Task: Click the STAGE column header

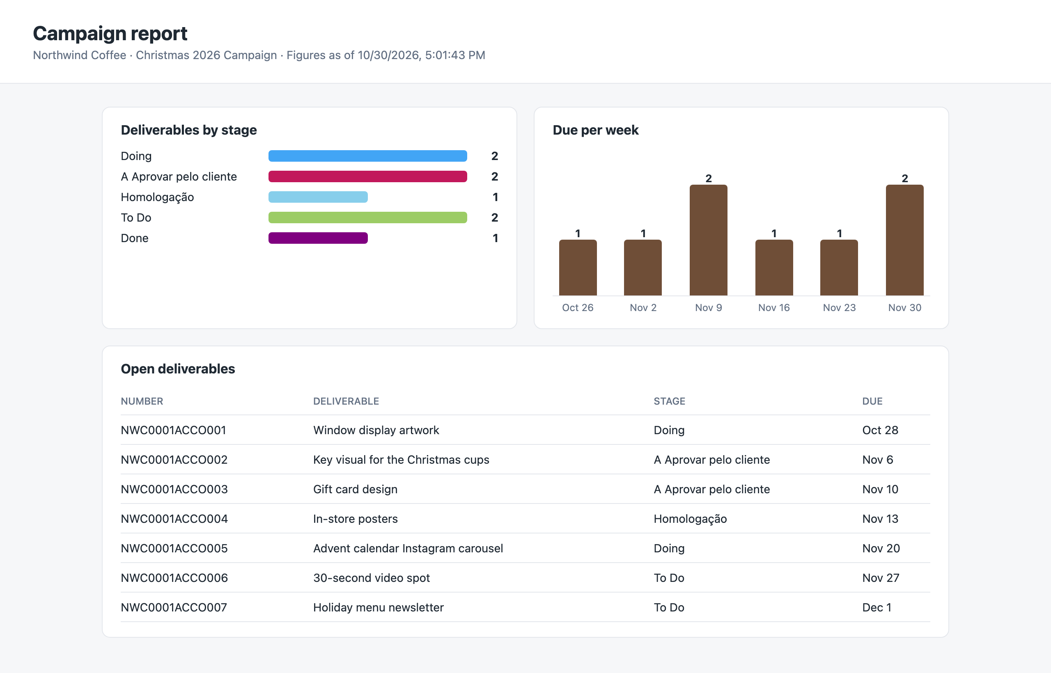Action: pos(669,401)
